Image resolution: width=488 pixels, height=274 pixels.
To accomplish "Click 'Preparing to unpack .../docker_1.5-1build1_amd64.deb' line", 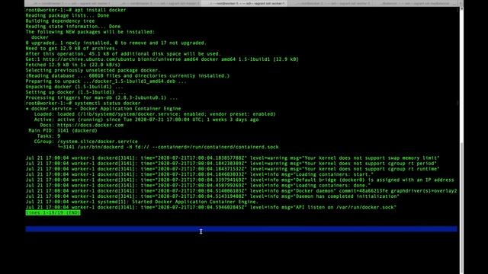I will pyautogui.click(x=106, y=81).
